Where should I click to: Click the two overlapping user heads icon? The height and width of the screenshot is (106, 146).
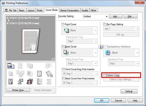click(x=30, y=82)
